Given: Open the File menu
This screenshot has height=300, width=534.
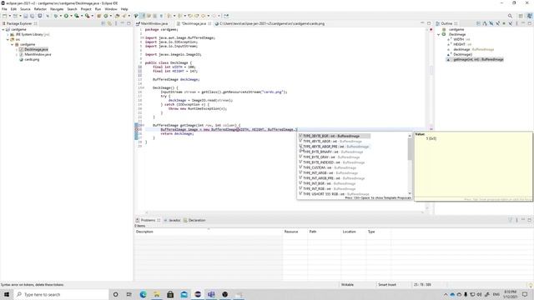Looking at the screenshot, I should point(4,9).
